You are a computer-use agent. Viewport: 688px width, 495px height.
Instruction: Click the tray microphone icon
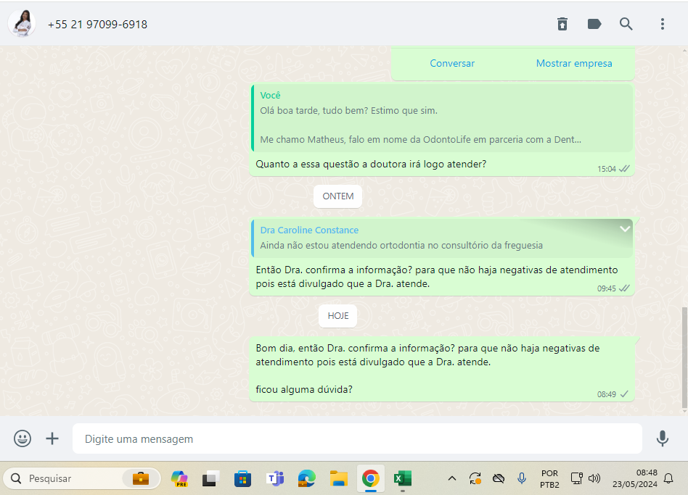[522, 478]
